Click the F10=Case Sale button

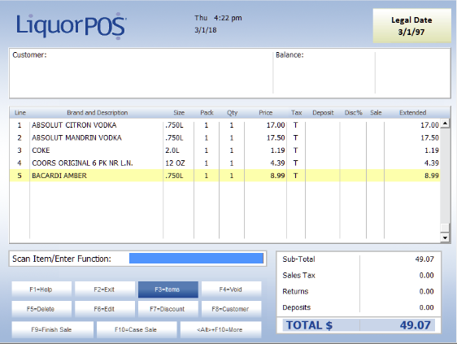coord(137,329)
